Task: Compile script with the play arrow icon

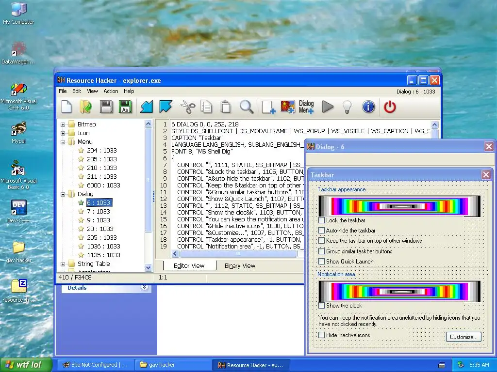Action: [328, 107]
